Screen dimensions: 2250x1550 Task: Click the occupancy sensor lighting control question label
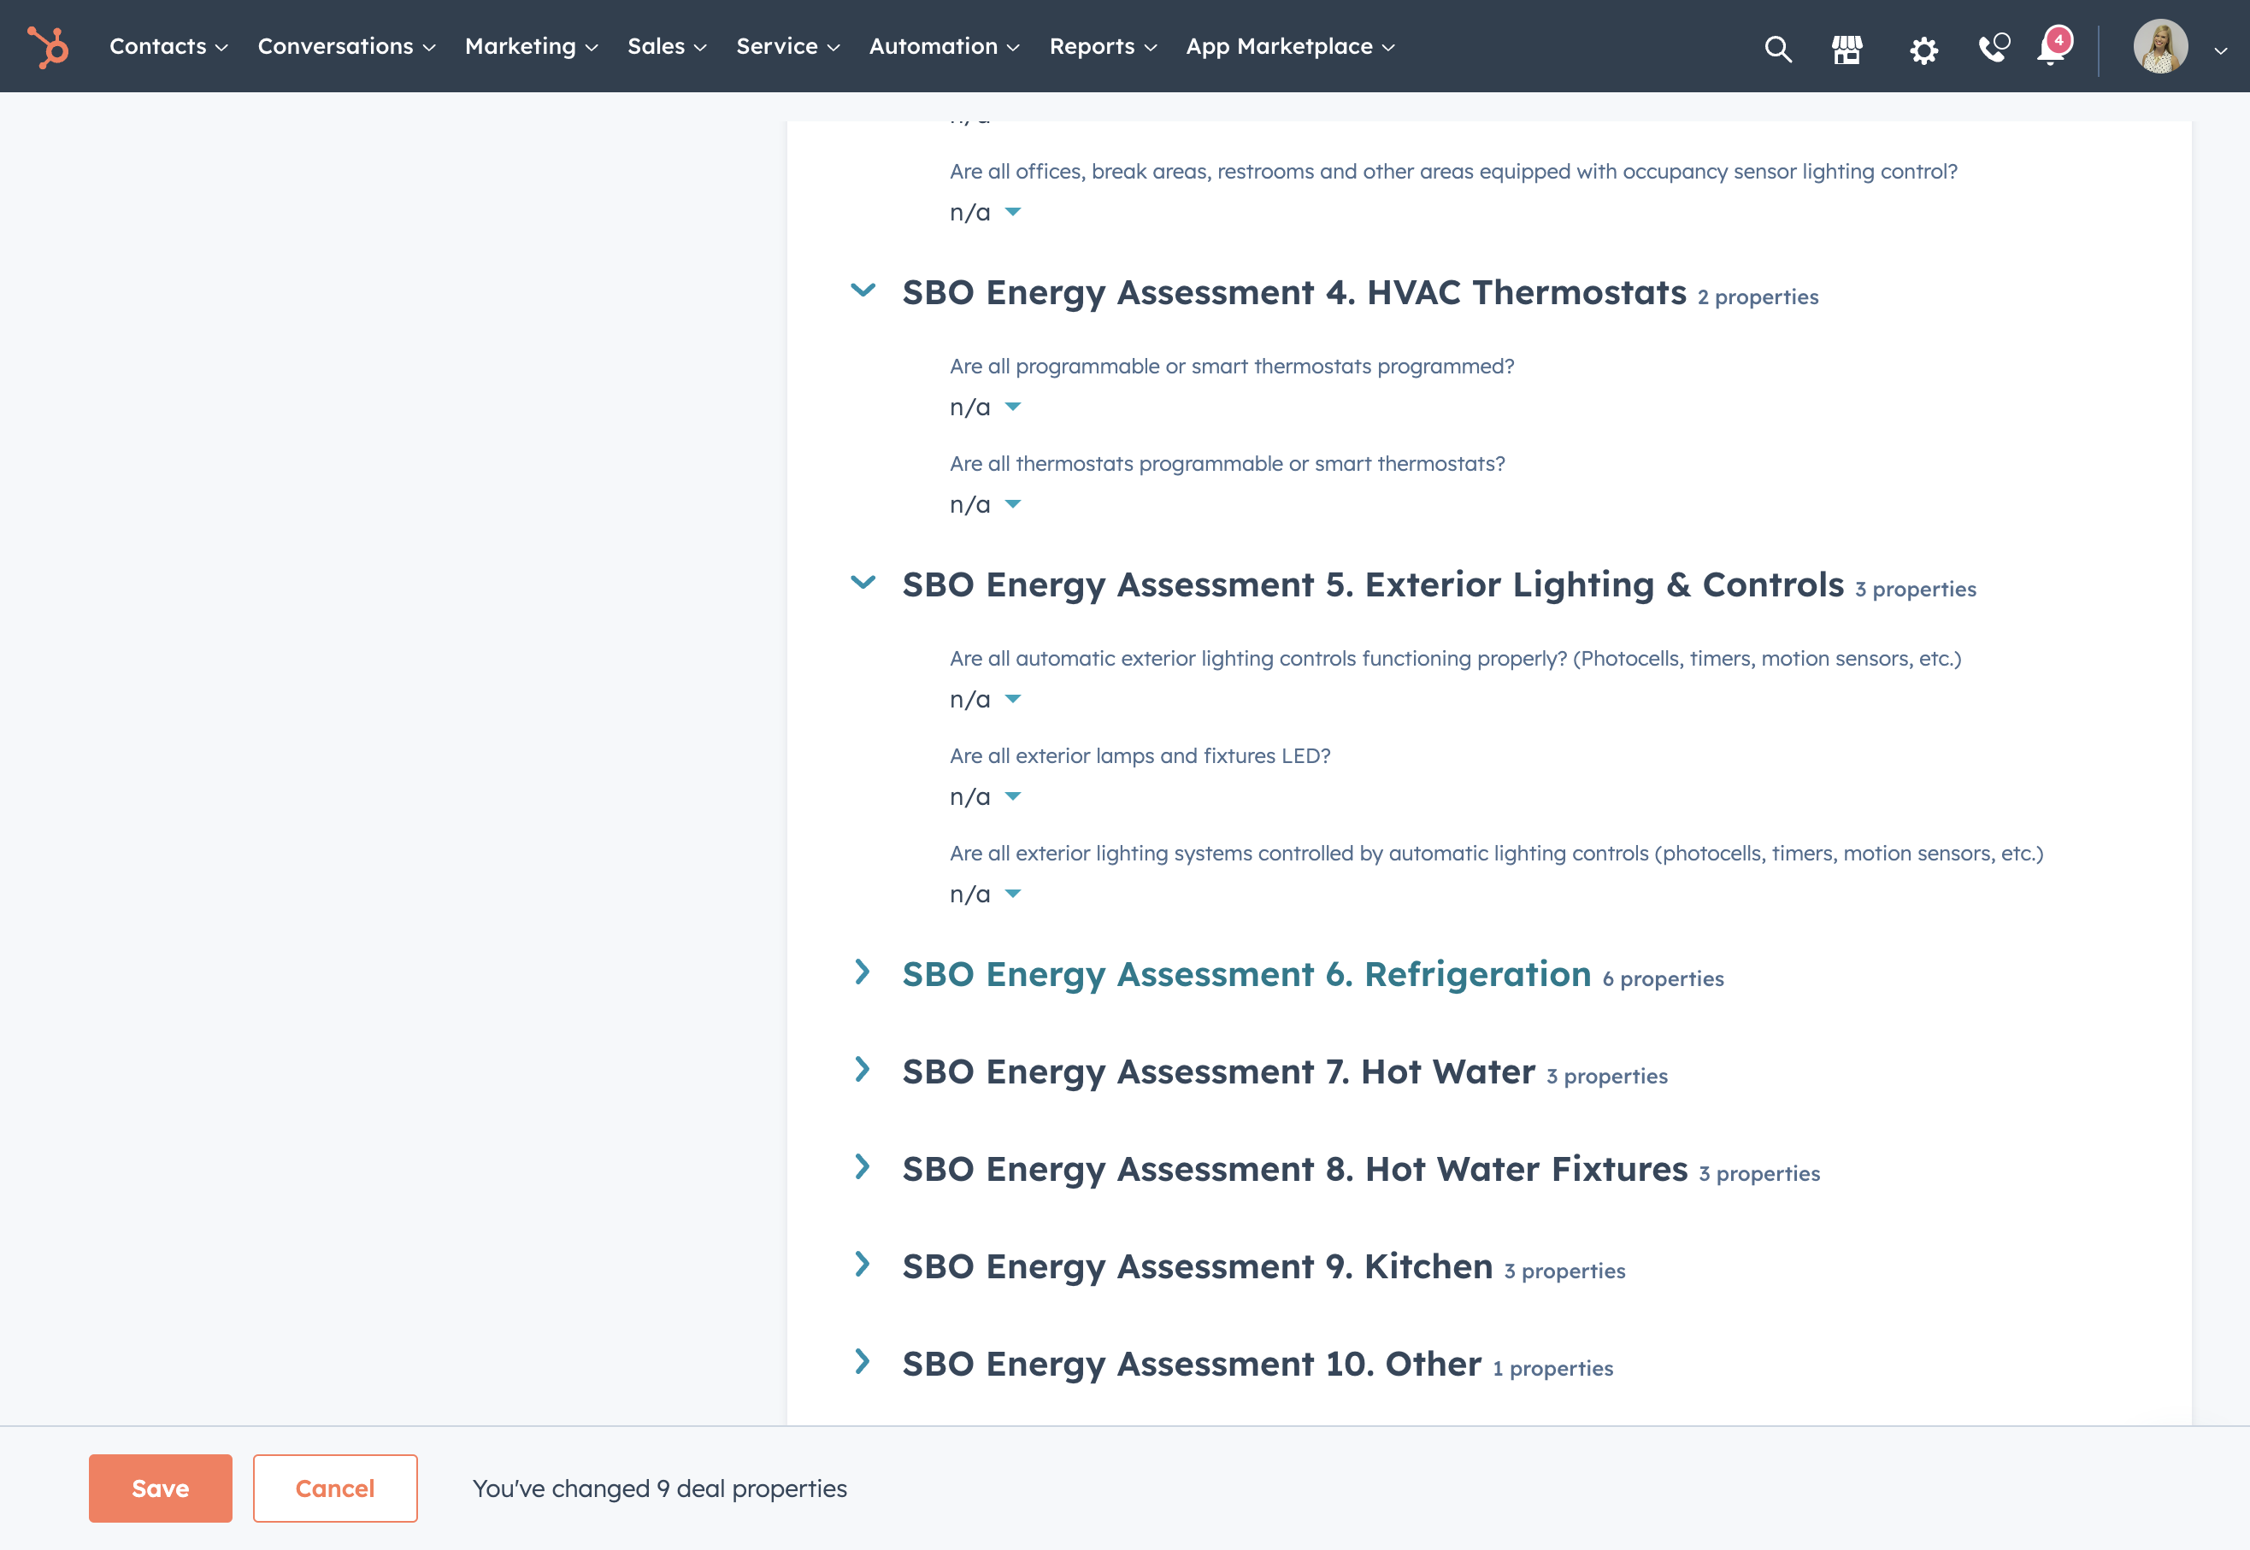pos(1453,171)
